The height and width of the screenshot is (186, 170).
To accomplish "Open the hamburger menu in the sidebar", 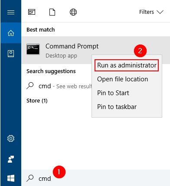I will click(11, 12).
